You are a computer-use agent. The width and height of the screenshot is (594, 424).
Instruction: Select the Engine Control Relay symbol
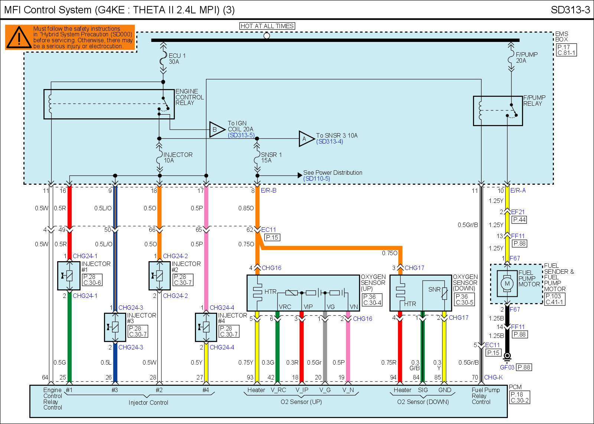coord(109,104)
